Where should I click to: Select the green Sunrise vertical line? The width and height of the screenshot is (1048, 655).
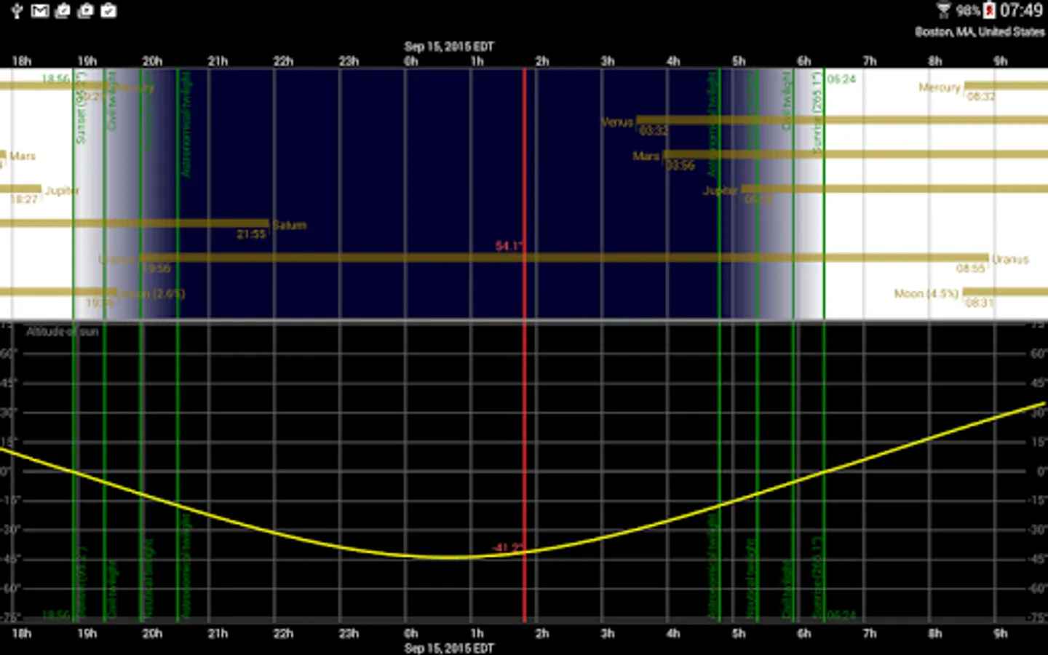click(824, 346)
